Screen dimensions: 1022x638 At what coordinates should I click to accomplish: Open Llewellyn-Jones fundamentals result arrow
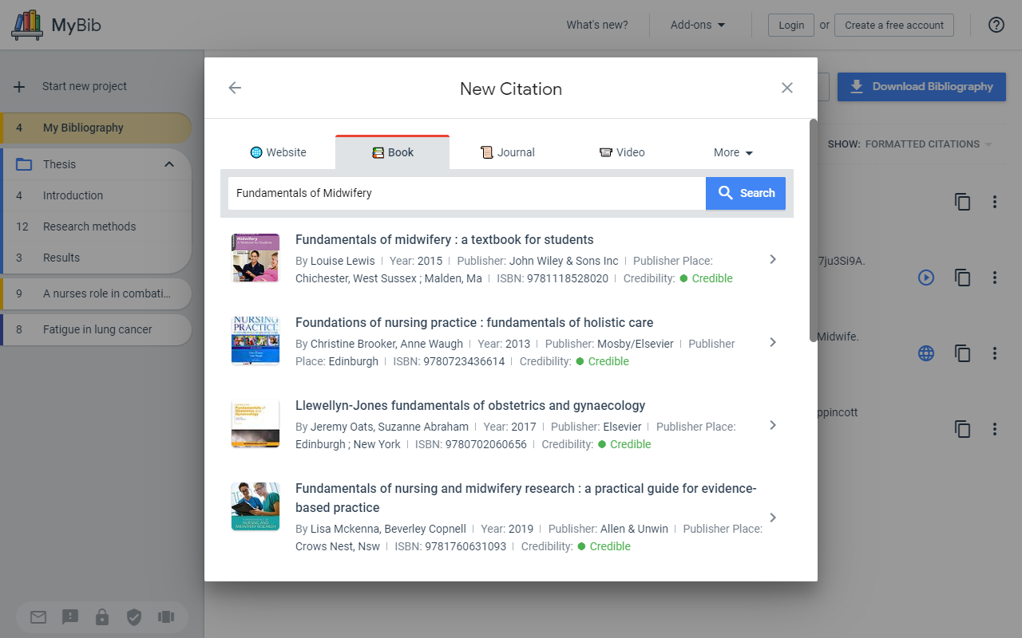(x=773, y=425)
